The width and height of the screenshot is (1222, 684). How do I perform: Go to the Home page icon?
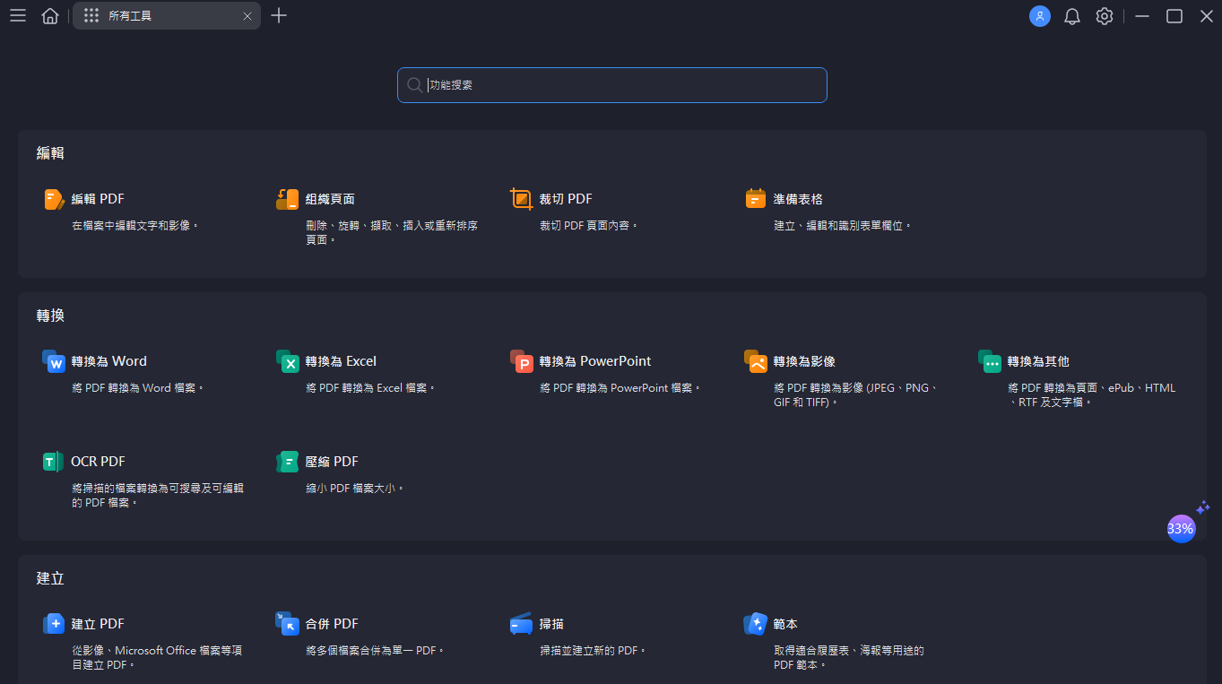point(50,15)
